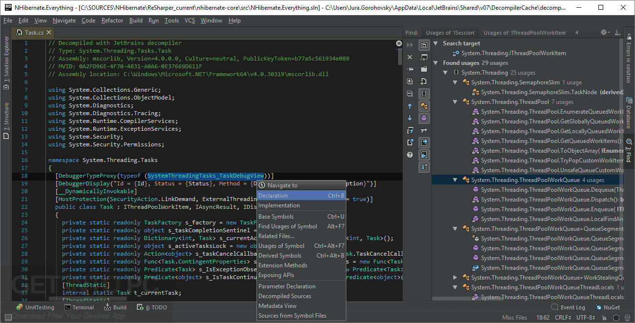
Task: Select Metadata View in Navigate popup
Action: 301,306
